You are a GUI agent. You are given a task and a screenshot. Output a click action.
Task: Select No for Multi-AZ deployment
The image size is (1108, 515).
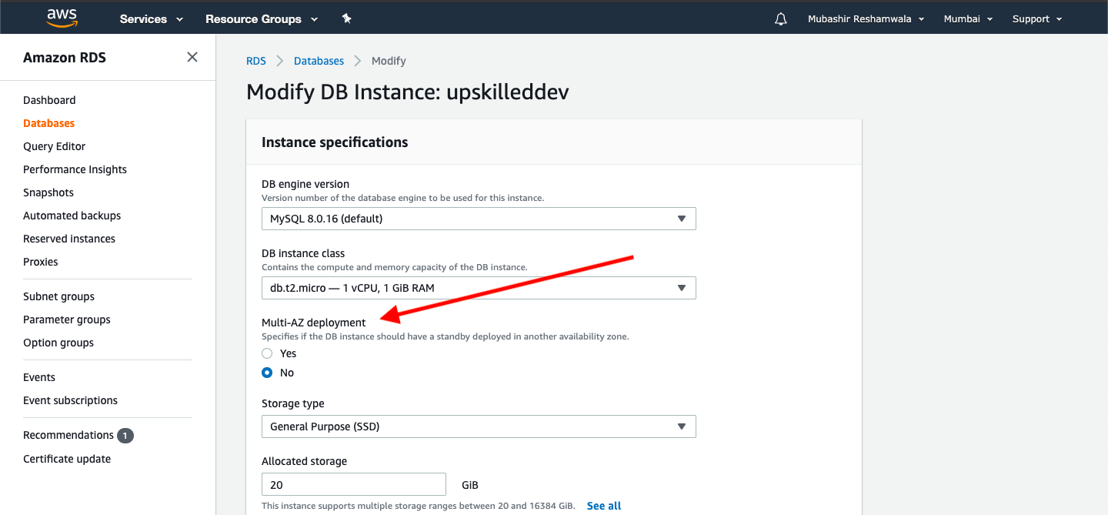[267, 373]
